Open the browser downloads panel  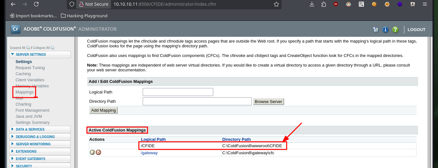[312, 4]
